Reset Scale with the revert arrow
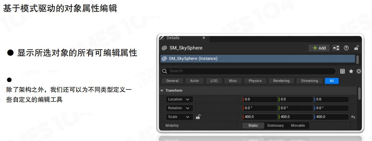 [353, 117]
